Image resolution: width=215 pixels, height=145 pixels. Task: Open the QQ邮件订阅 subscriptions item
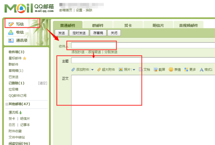click(18, 96)
